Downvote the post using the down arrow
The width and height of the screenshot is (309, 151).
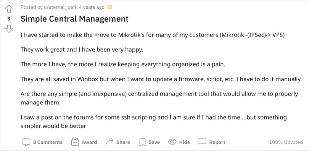[x=9, y=28]
